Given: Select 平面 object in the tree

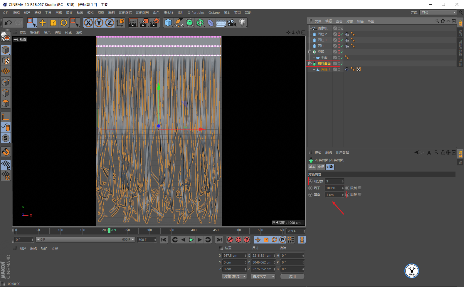Looking at the screenshot, I should click(x=324, y=58).
